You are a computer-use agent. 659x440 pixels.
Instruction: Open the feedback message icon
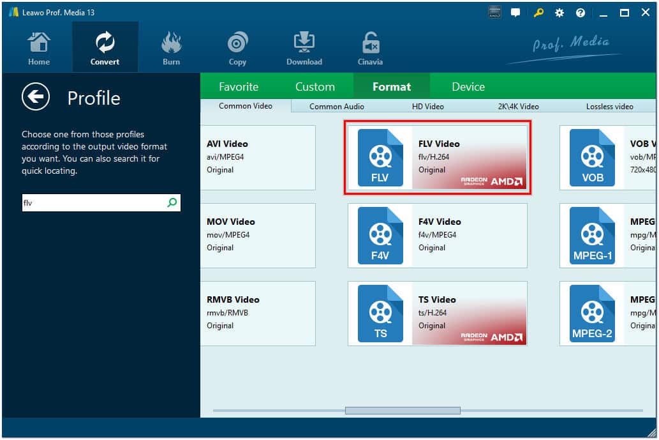(x=515, y=12)
